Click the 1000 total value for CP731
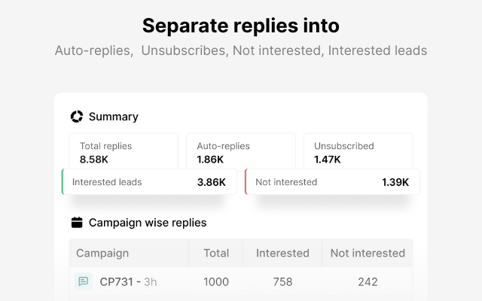 pyautogui.click(x=216, y=282)
